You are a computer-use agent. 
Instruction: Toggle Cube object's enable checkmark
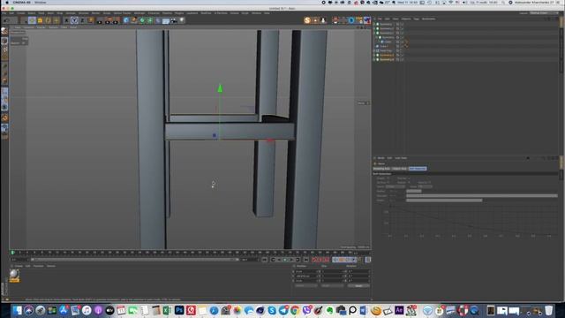click(402, 42)
